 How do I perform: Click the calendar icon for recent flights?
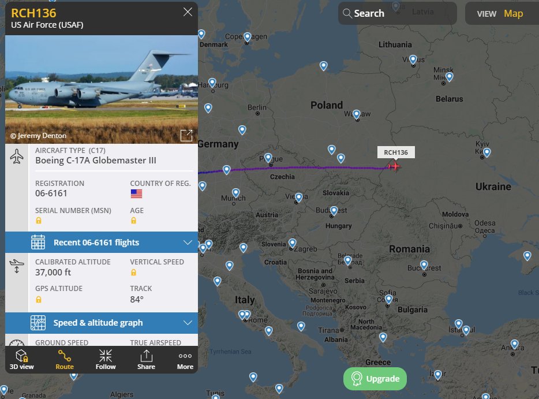(x=38, y=242)
